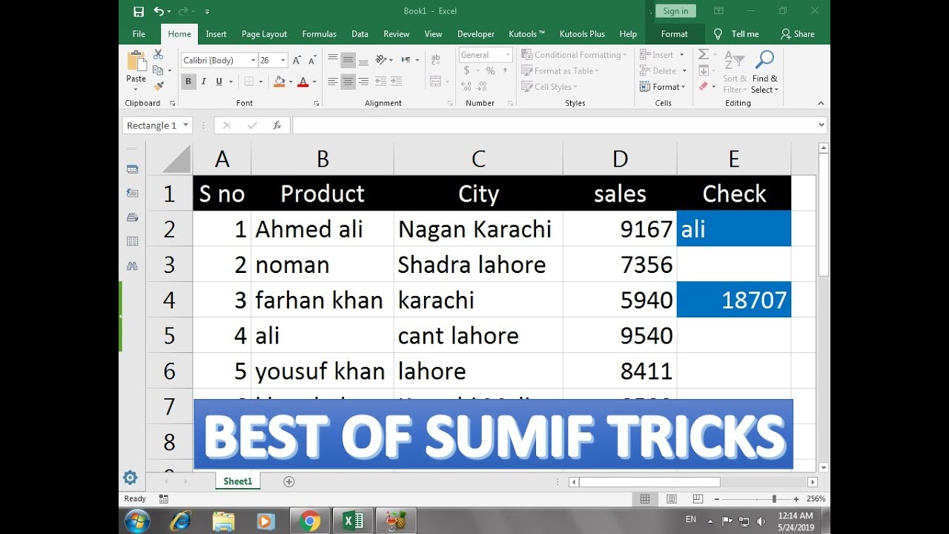
Task: Click the Page Layout view status icon
Action: [672, 499]
